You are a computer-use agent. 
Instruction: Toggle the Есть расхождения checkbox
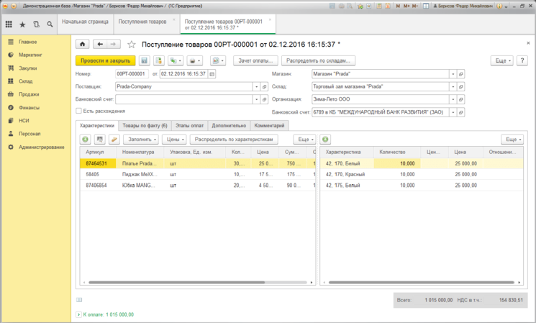pyautogui.click(x=78, y=111)
